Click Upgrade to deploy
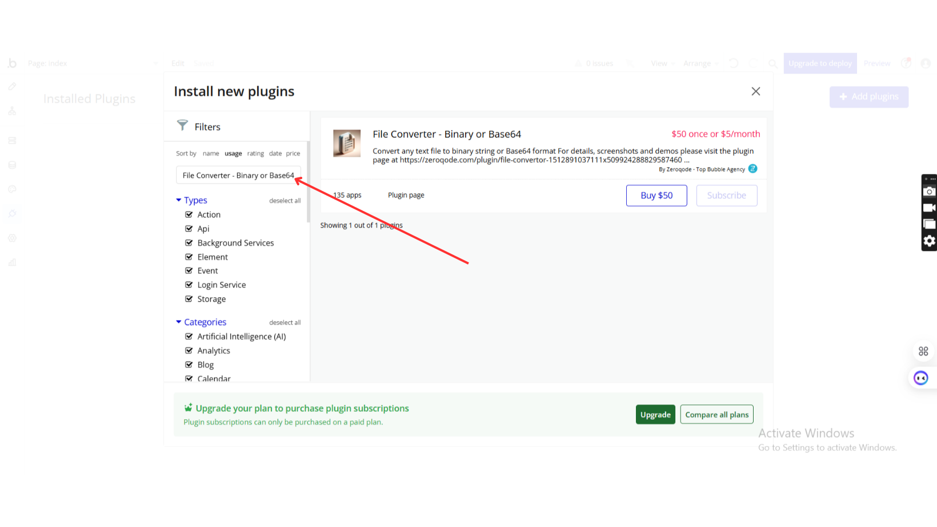937x527 pixels. pos(820,63)
